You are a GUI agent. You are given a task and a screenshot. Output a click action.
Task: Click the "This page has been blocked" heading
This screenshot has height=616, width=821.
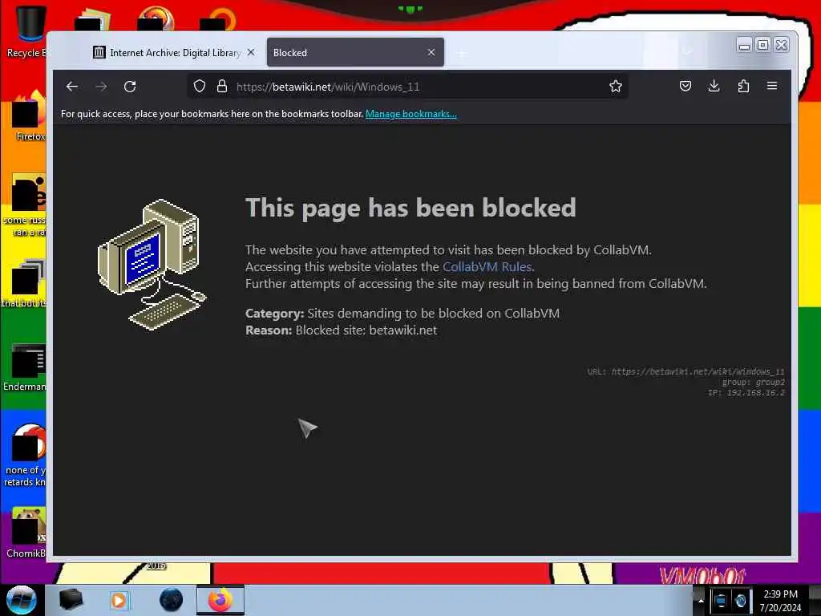[x=410, y=208]
